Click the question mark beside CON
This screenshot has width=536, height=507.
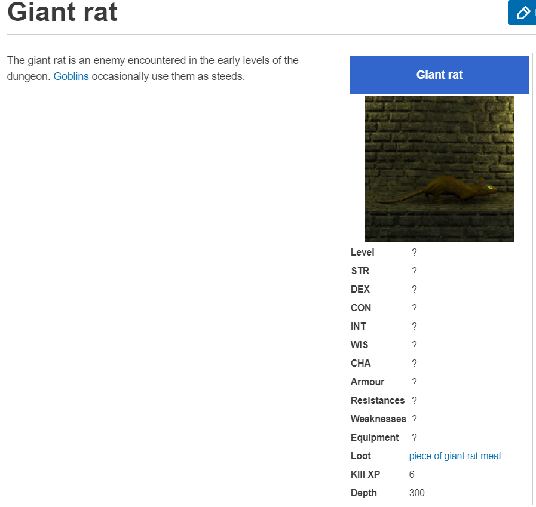pyautogui.click(x=414, y=308)
